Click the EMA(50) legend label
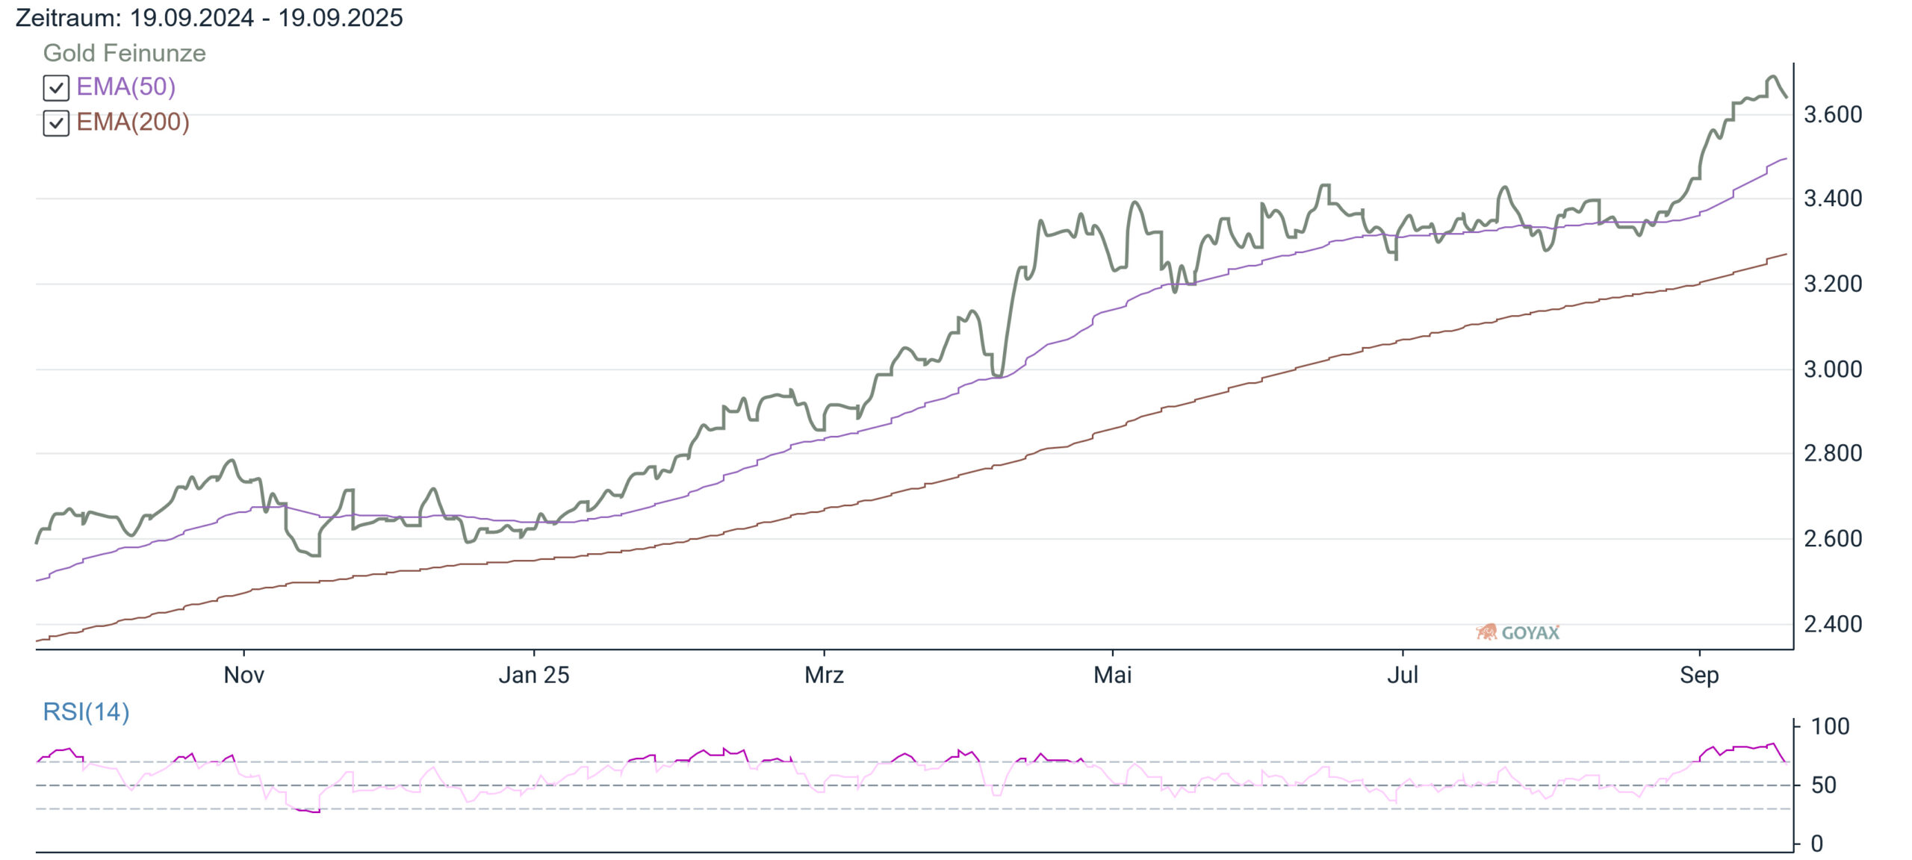Image resolution: width=1912 pixels, height=860 pixels. [125, 87]
